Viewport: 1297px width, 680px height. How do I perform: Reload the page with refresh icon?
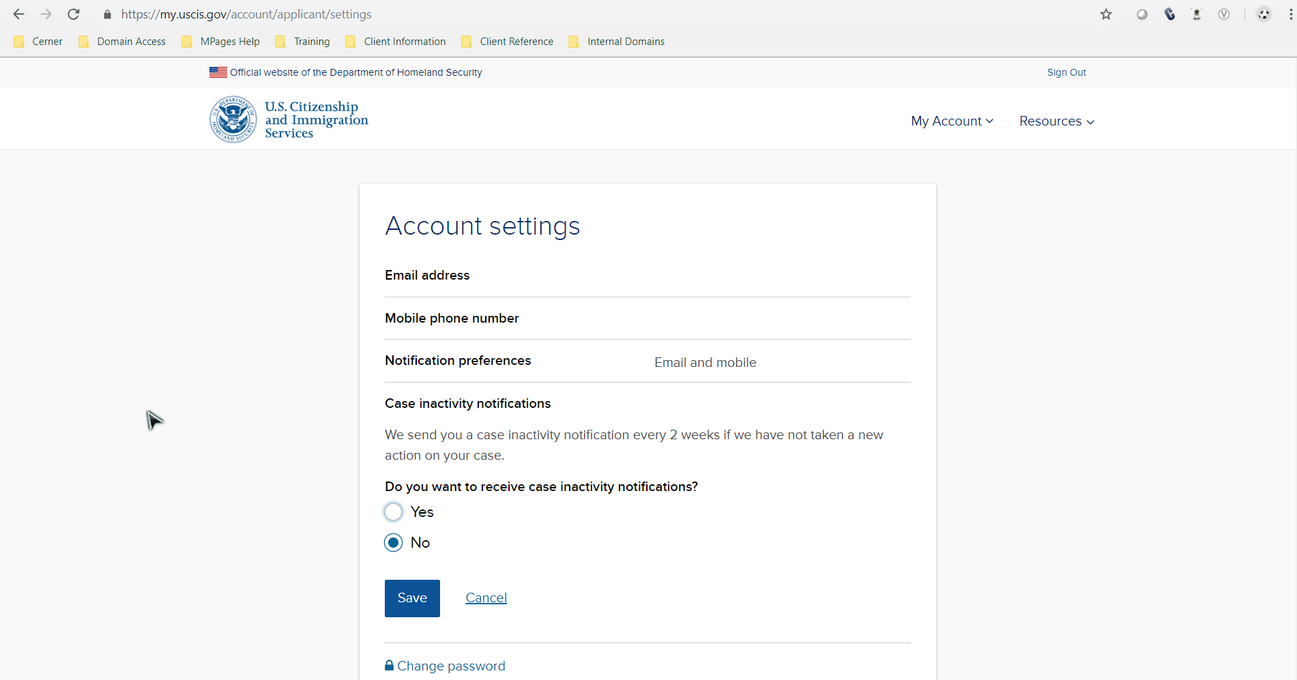(x=74, y=14)
